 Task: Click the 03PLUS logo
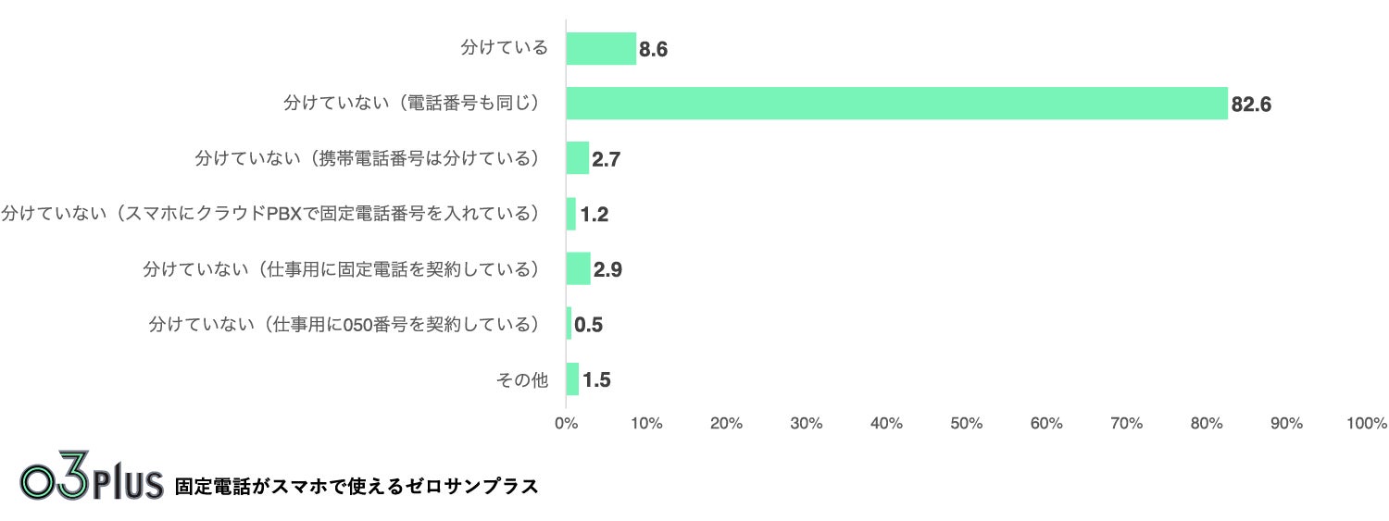[x=92, y=481]
